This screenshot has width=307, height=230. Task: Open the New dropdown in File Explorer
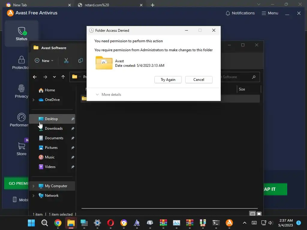44,60
